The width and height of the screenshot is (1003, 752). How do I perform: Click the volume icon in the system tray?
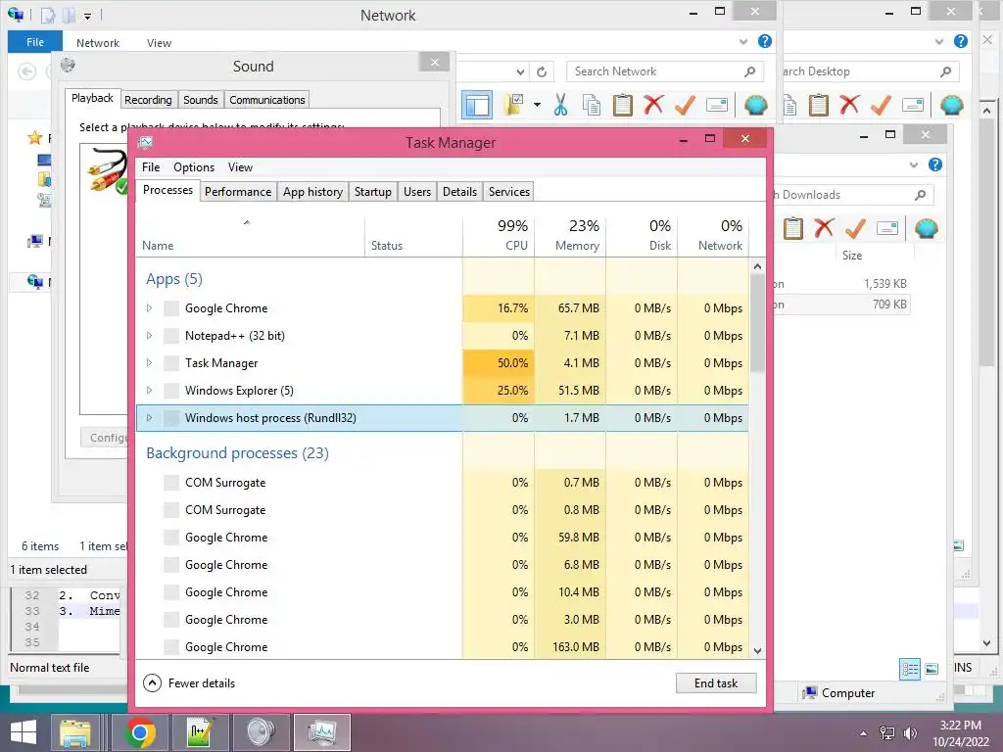point(910,732)
